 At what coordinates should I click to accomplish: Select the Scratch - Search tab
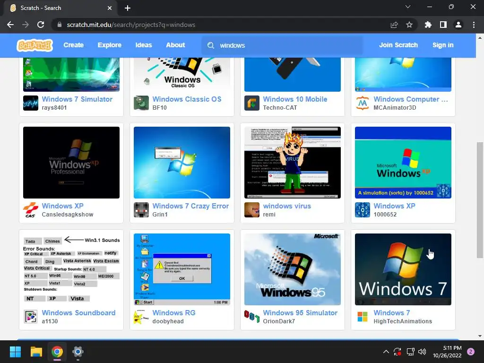coord(60,8)
